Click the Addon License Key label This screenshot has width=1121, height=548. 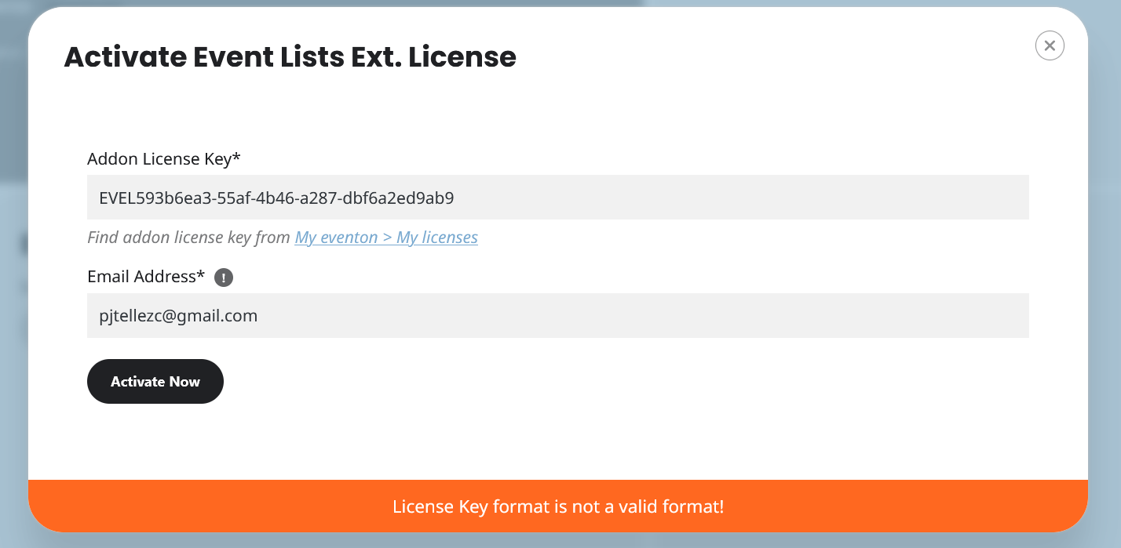[x=159, y=159]
